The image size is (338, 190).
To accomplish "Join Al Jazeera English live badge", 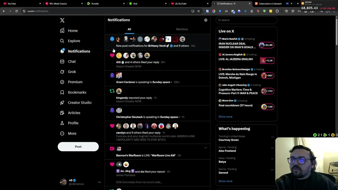I will [267, 61].
